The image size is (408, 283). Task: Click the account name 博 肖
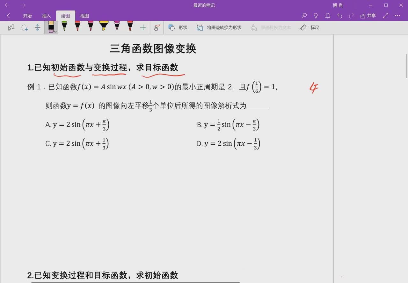pos(338,5)
